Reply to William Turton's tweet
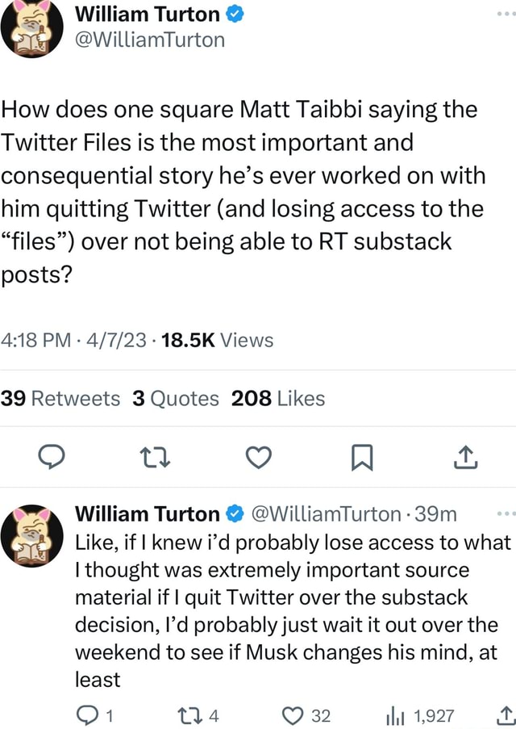The width and height of the screenshot is (516, 729). click(x=52, y=457)
